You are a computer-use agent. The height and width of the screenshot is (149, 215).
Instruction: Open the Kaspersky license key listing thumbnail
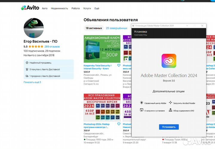[102, 49]
